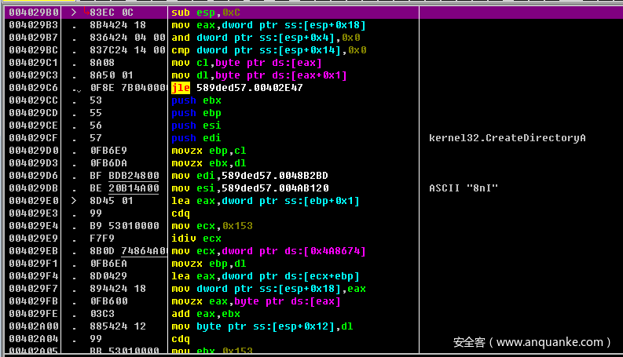The width and height of the screenshot is (623, 357).
Task: Click the ASCII "8nI" comment
Action: tap(464, 188)
